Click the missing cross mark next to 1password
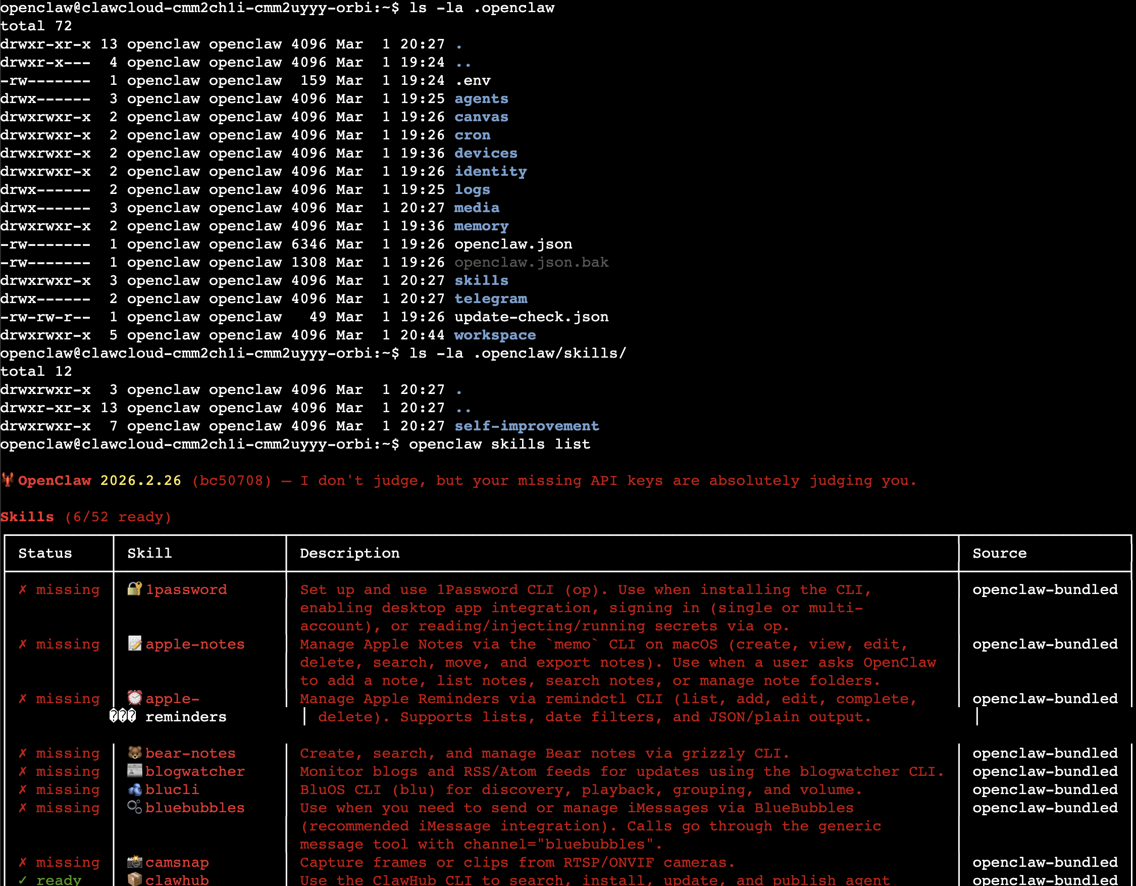 pos(23,589)
